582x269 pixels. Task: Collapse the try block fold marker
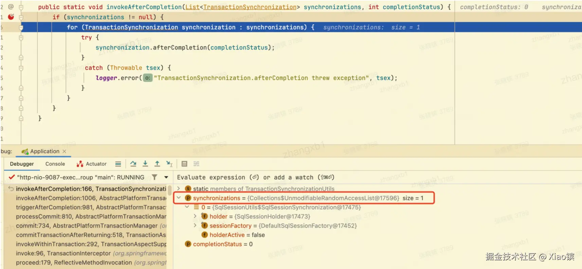(x=21, y=37)
